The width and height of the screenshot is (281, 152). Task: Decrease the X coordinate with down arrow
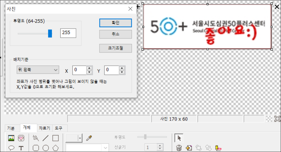pos(89,72)
